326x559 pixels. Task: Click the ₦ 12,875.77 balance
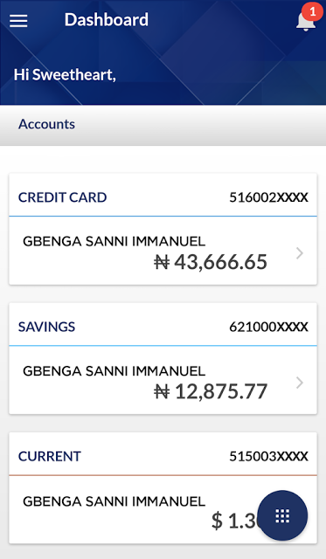[211, 391]
